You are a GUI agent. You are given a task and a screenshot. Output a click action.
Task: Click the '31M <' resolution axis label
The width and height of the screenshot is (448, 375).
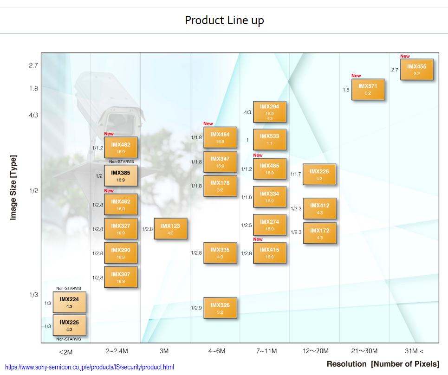414,351
